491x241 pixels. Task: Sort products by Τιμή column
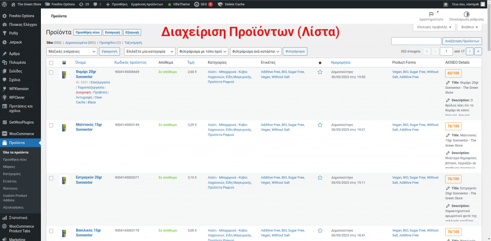point(191,63)
